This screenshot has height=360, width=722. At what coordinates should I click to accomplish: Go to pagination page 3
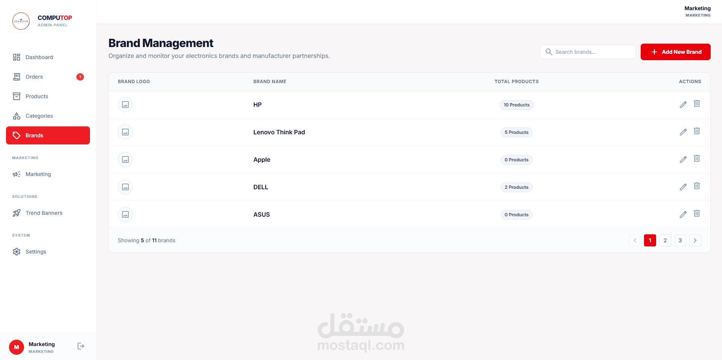point(680,240)
